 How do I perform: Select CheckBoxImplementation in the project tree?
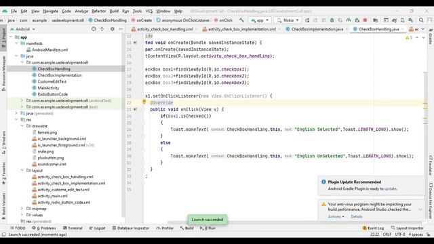(x=60, y=75)
